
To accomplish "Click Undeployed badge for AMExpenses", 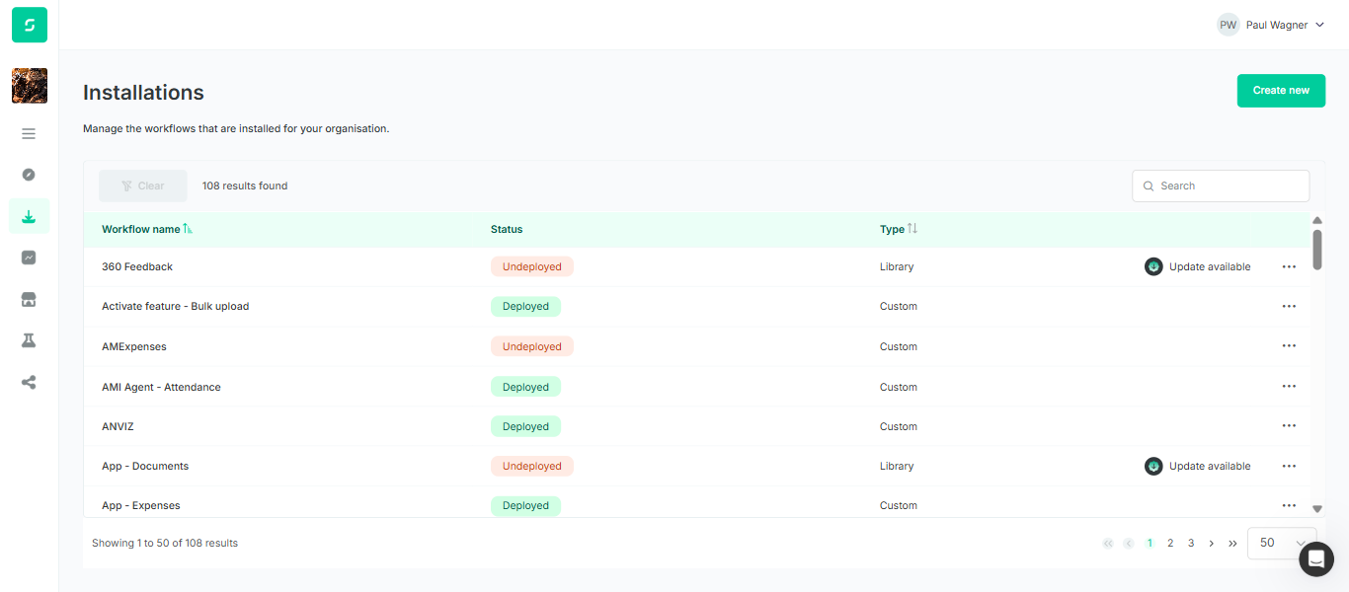I will (x=531, y=346).
